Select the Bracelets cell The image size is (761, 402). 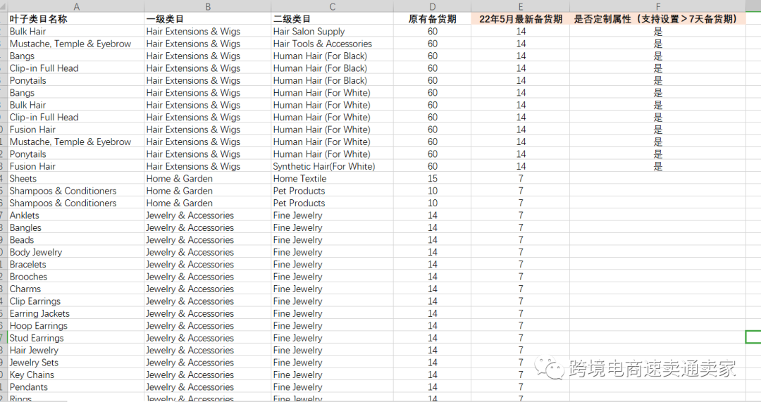point(76,264)
